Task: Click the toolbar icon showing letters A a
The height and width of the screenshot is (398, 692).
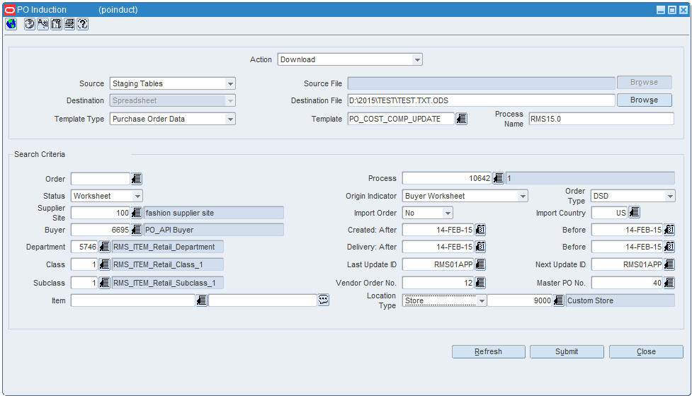Action: click(x=42, y=24)
